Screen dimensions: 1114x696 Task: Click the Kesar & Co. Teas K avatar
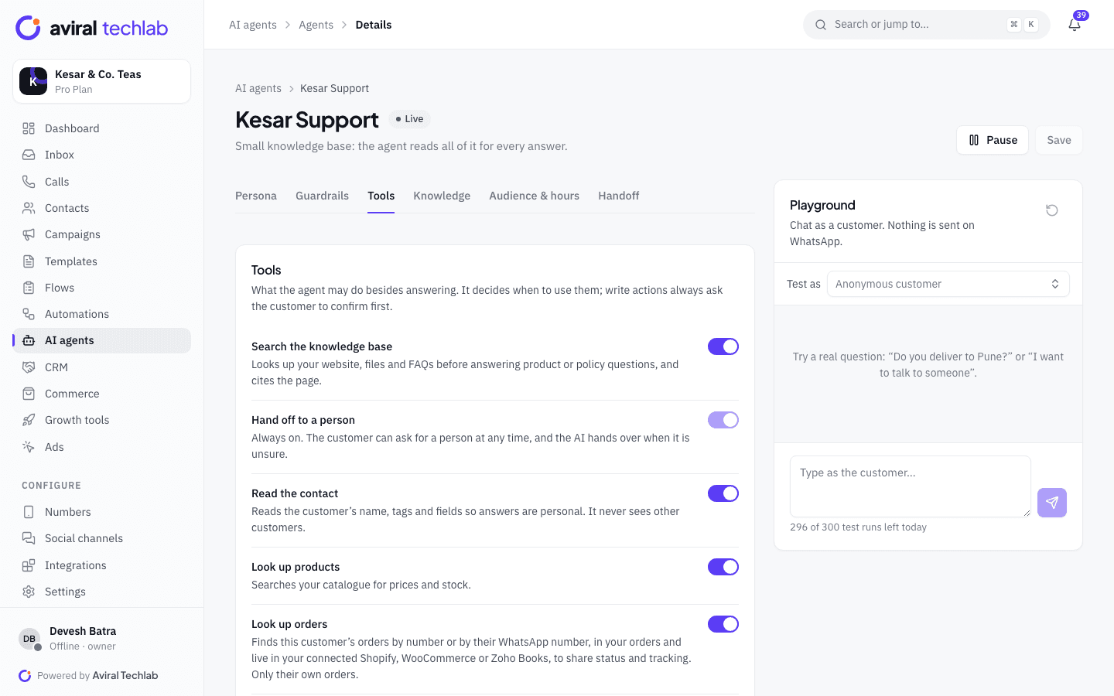tap(33, 81)
